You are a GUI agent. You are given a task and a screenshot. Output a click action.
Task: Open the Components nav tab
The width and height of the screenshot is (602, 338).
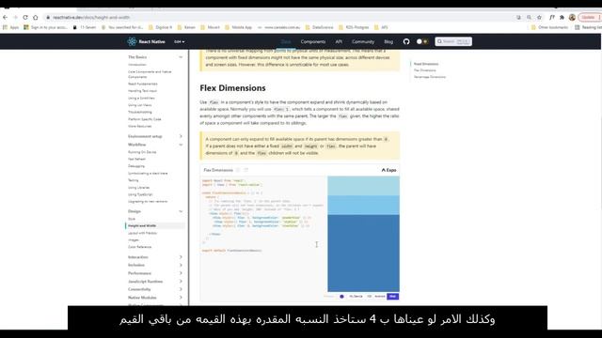click(x=313, y=41)
